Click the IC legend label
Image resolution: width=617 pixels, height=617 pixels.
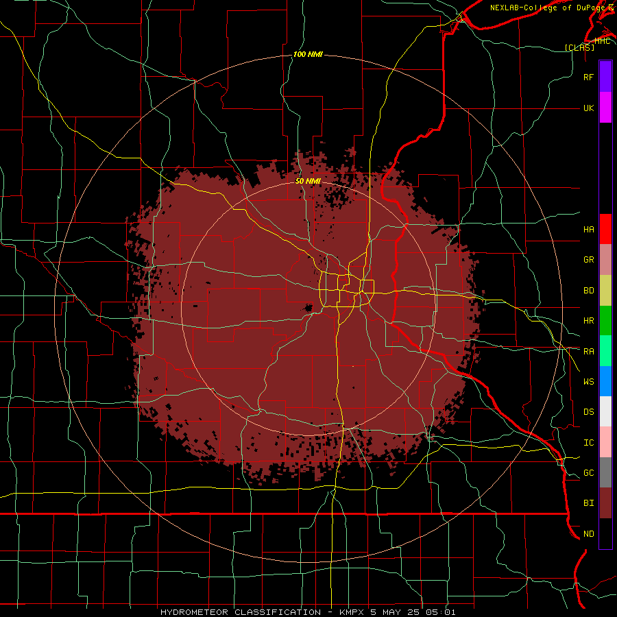click(x=589, y=442)
